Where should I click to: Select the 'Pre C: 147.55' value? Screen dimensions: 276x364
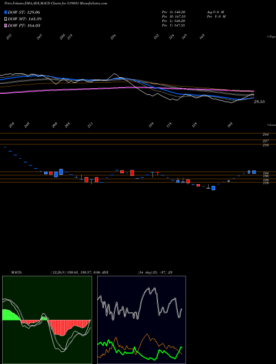(173, 25)
